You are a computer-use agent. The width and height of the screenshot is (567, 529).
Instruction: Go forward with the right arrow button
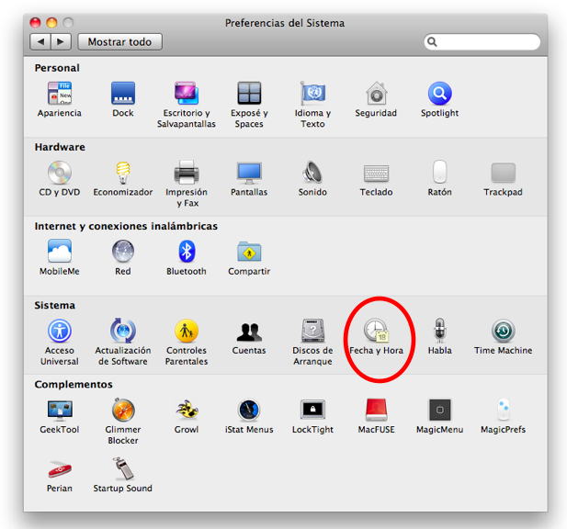tap(62, 42)
